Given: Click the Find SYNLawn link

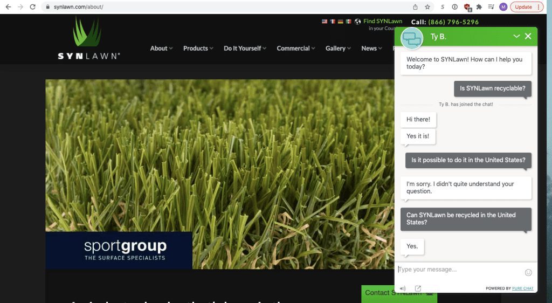Looking at the screenshot, I should click(x=383, y=21).
